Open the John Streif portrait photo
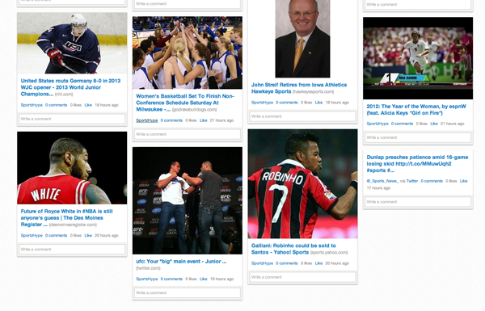Image resolution: width=485 pixels, height=311 pixels. tap(302, 39)
